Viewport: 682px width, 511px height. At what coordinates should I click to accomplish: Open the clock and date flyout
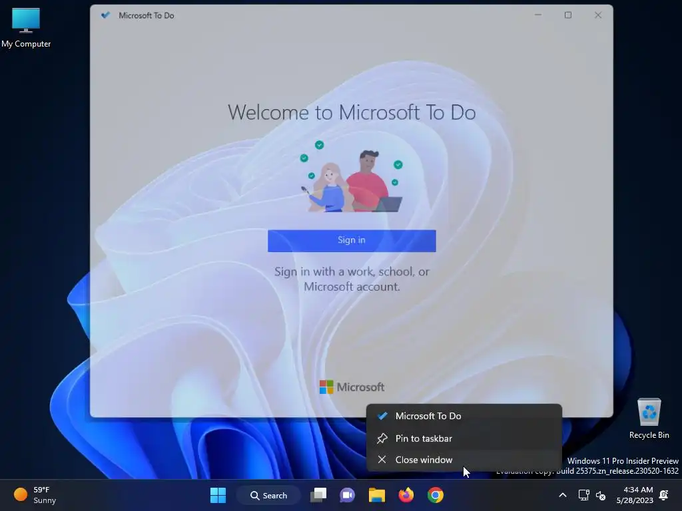pos(635,495)
